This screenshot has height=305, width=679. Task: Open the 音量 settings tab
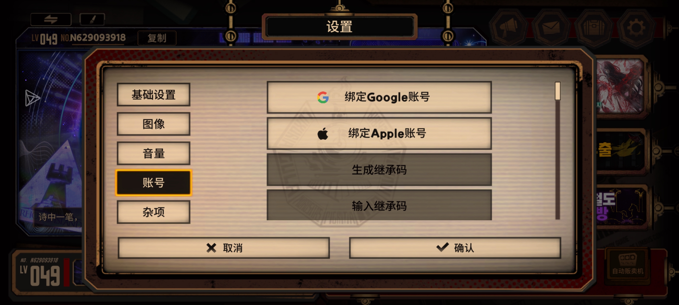click(x=153, y=153)
